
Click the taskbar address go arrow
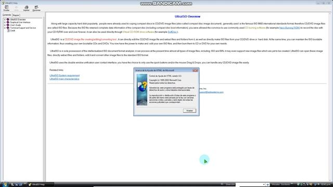click(x=267, y=185)
